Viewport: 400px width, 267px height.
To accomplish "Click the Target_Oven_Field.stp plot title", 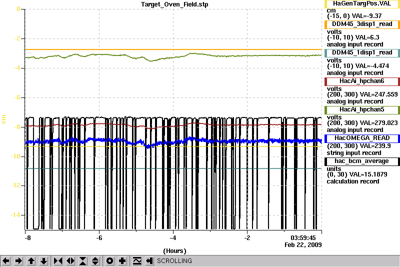I will 174,4.
